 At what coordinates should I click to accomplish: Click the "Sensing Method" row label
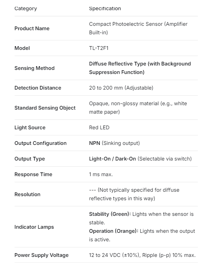click(x=34, y=68)
